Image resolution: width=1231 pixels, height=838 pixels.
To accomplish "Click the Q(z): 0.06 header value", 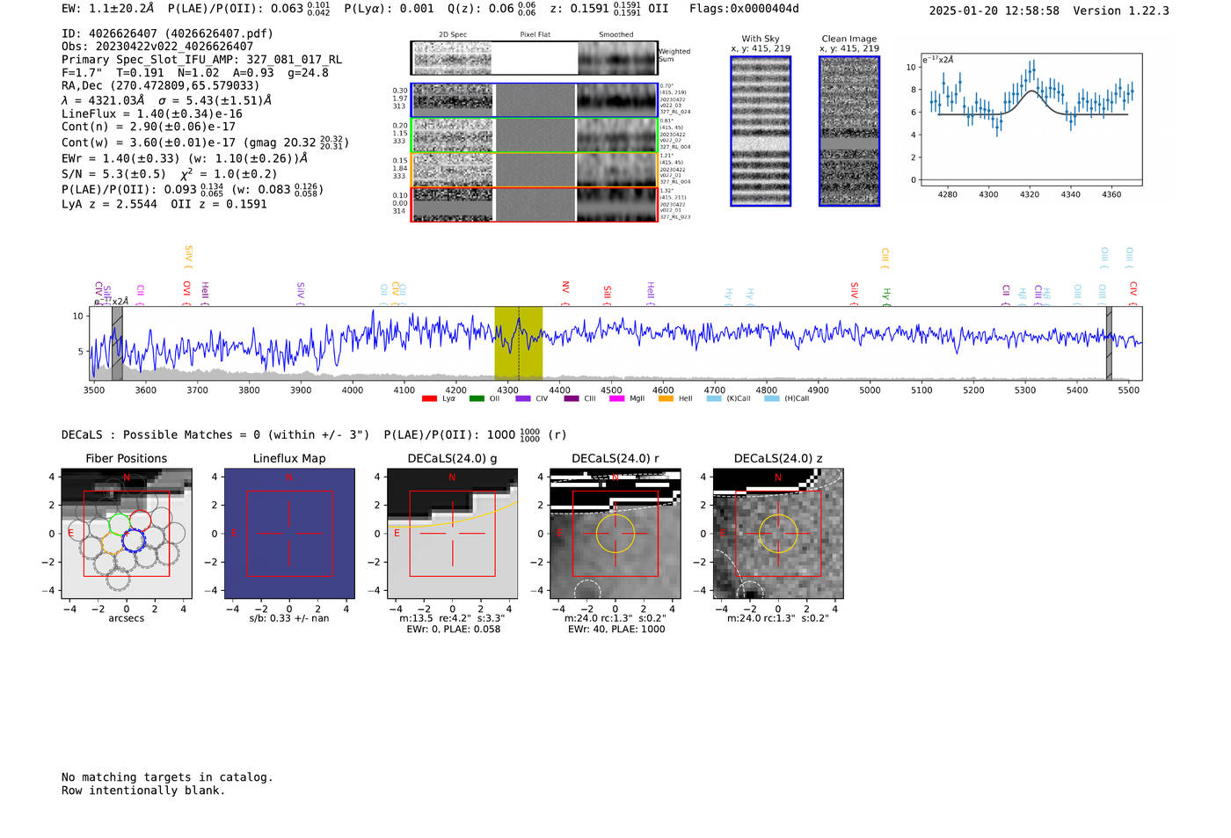I will [x=492, y=9].
